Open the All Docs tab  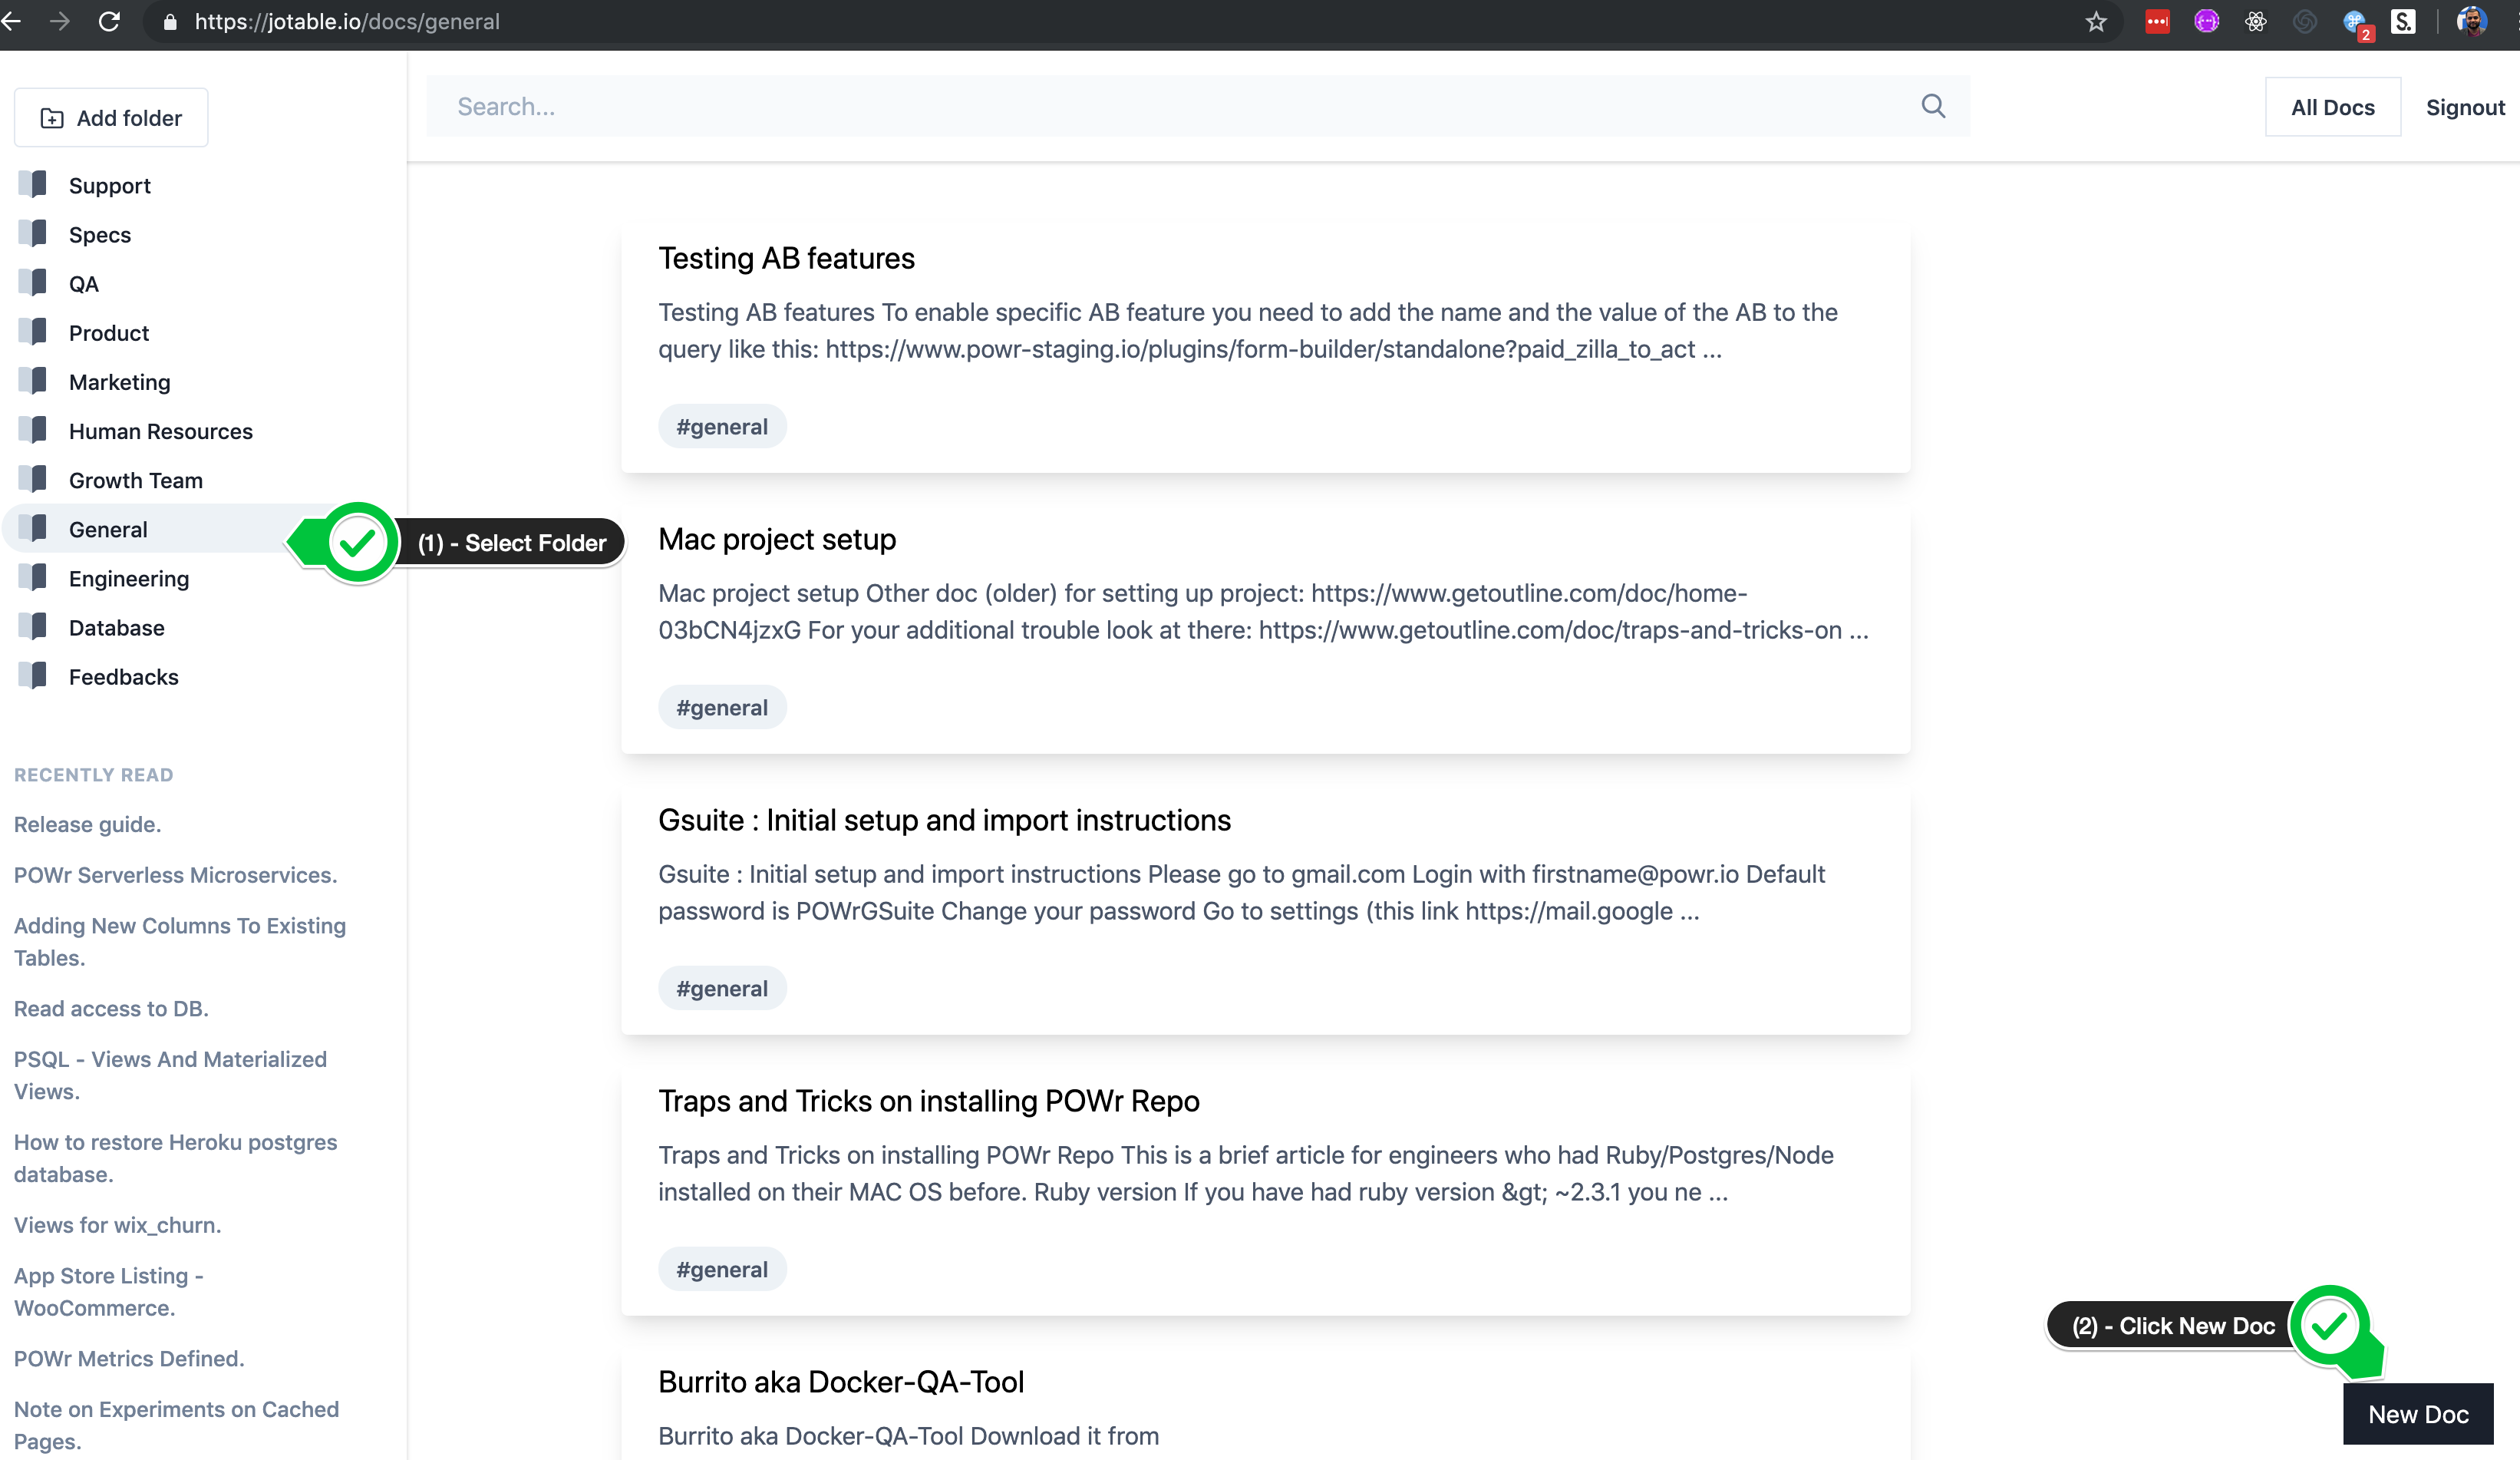coord(2332,107)
